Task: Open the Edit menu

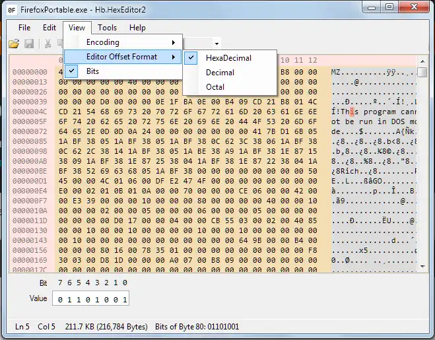Action: (50, 28)
